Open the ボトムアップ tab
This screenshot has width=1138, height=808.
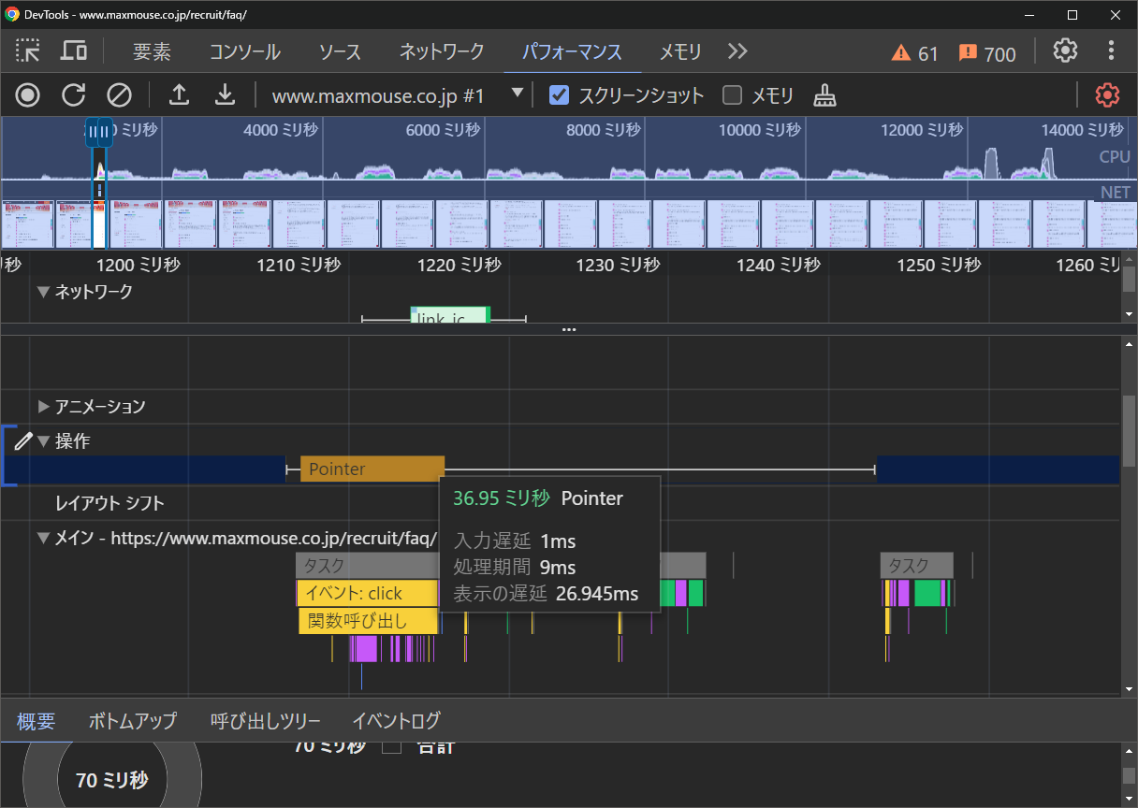tap(132, 721)
